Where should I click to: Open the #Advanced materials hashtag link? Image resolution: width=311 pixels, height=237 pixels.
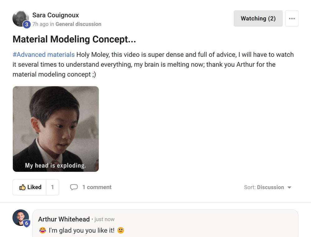pyautogui.click(x=44, y=55)
